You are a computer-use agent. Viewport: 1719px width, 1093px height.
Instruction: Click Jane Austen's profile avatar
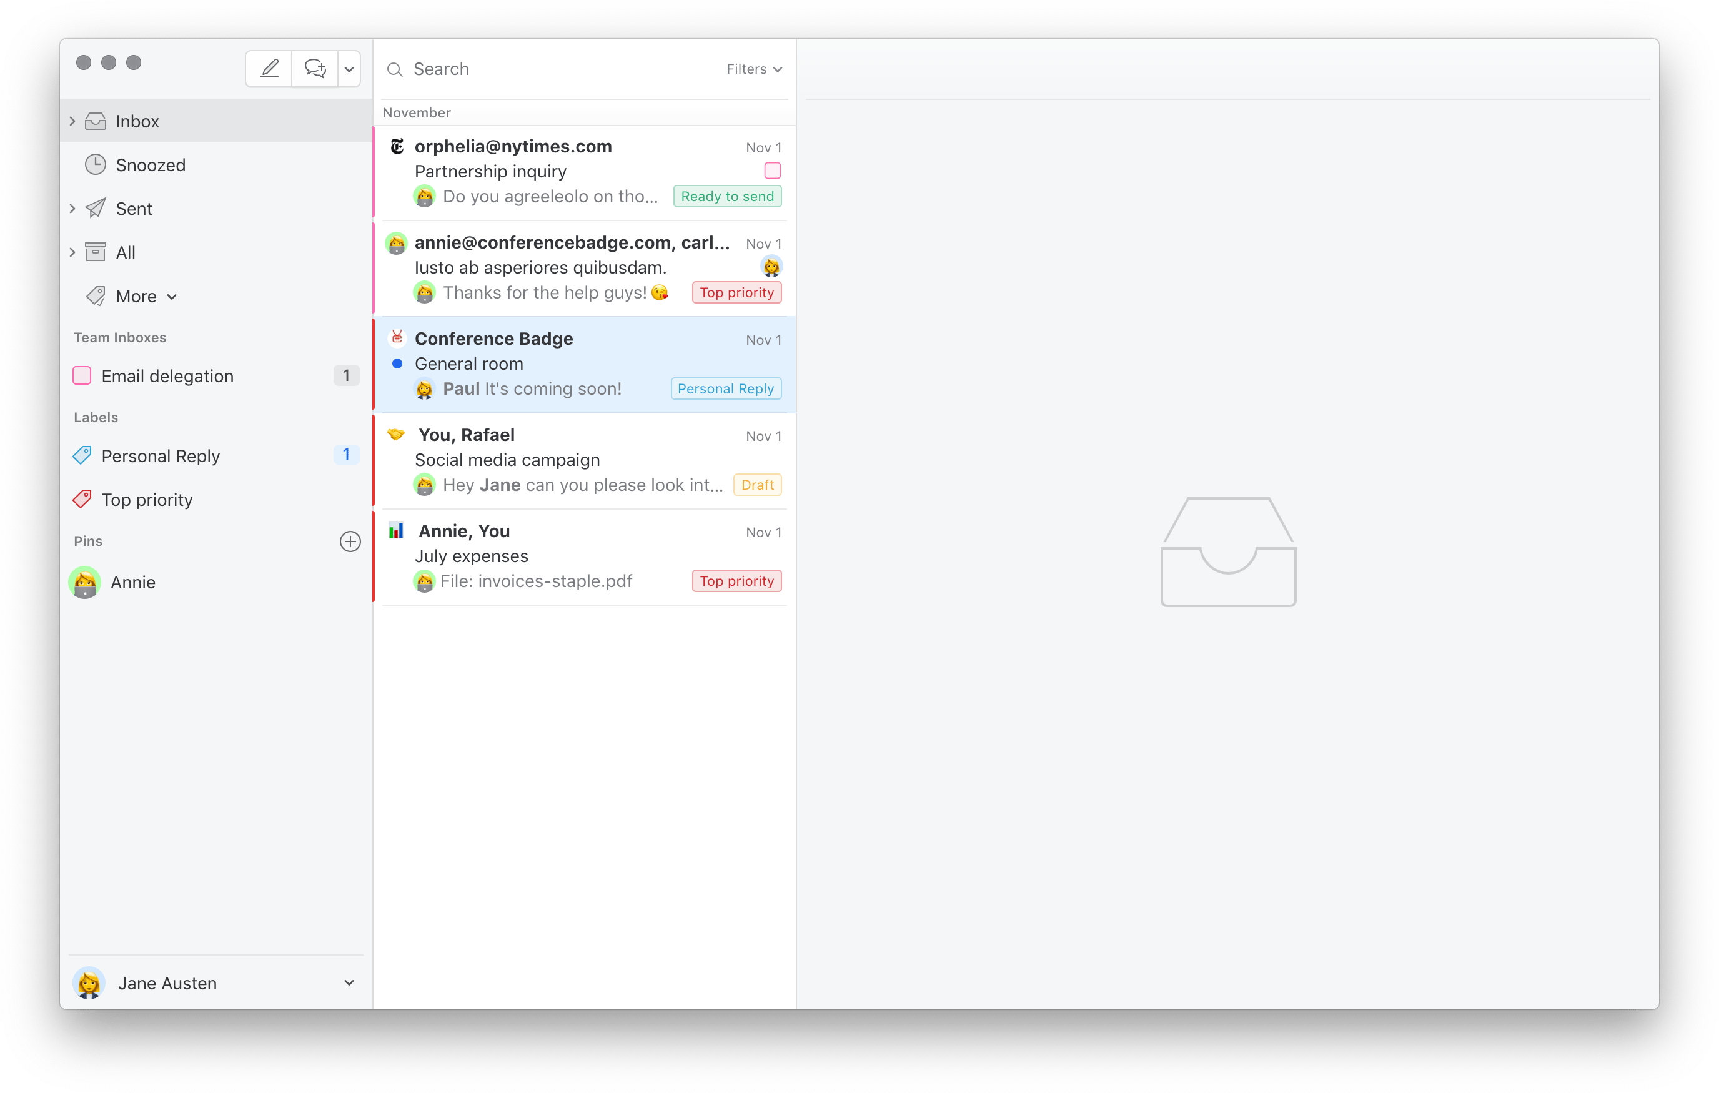pos(89,983)
